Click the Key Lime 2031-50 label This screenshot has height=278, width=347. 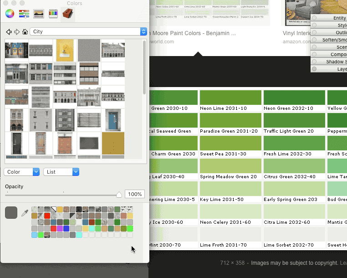coord(222,199)
